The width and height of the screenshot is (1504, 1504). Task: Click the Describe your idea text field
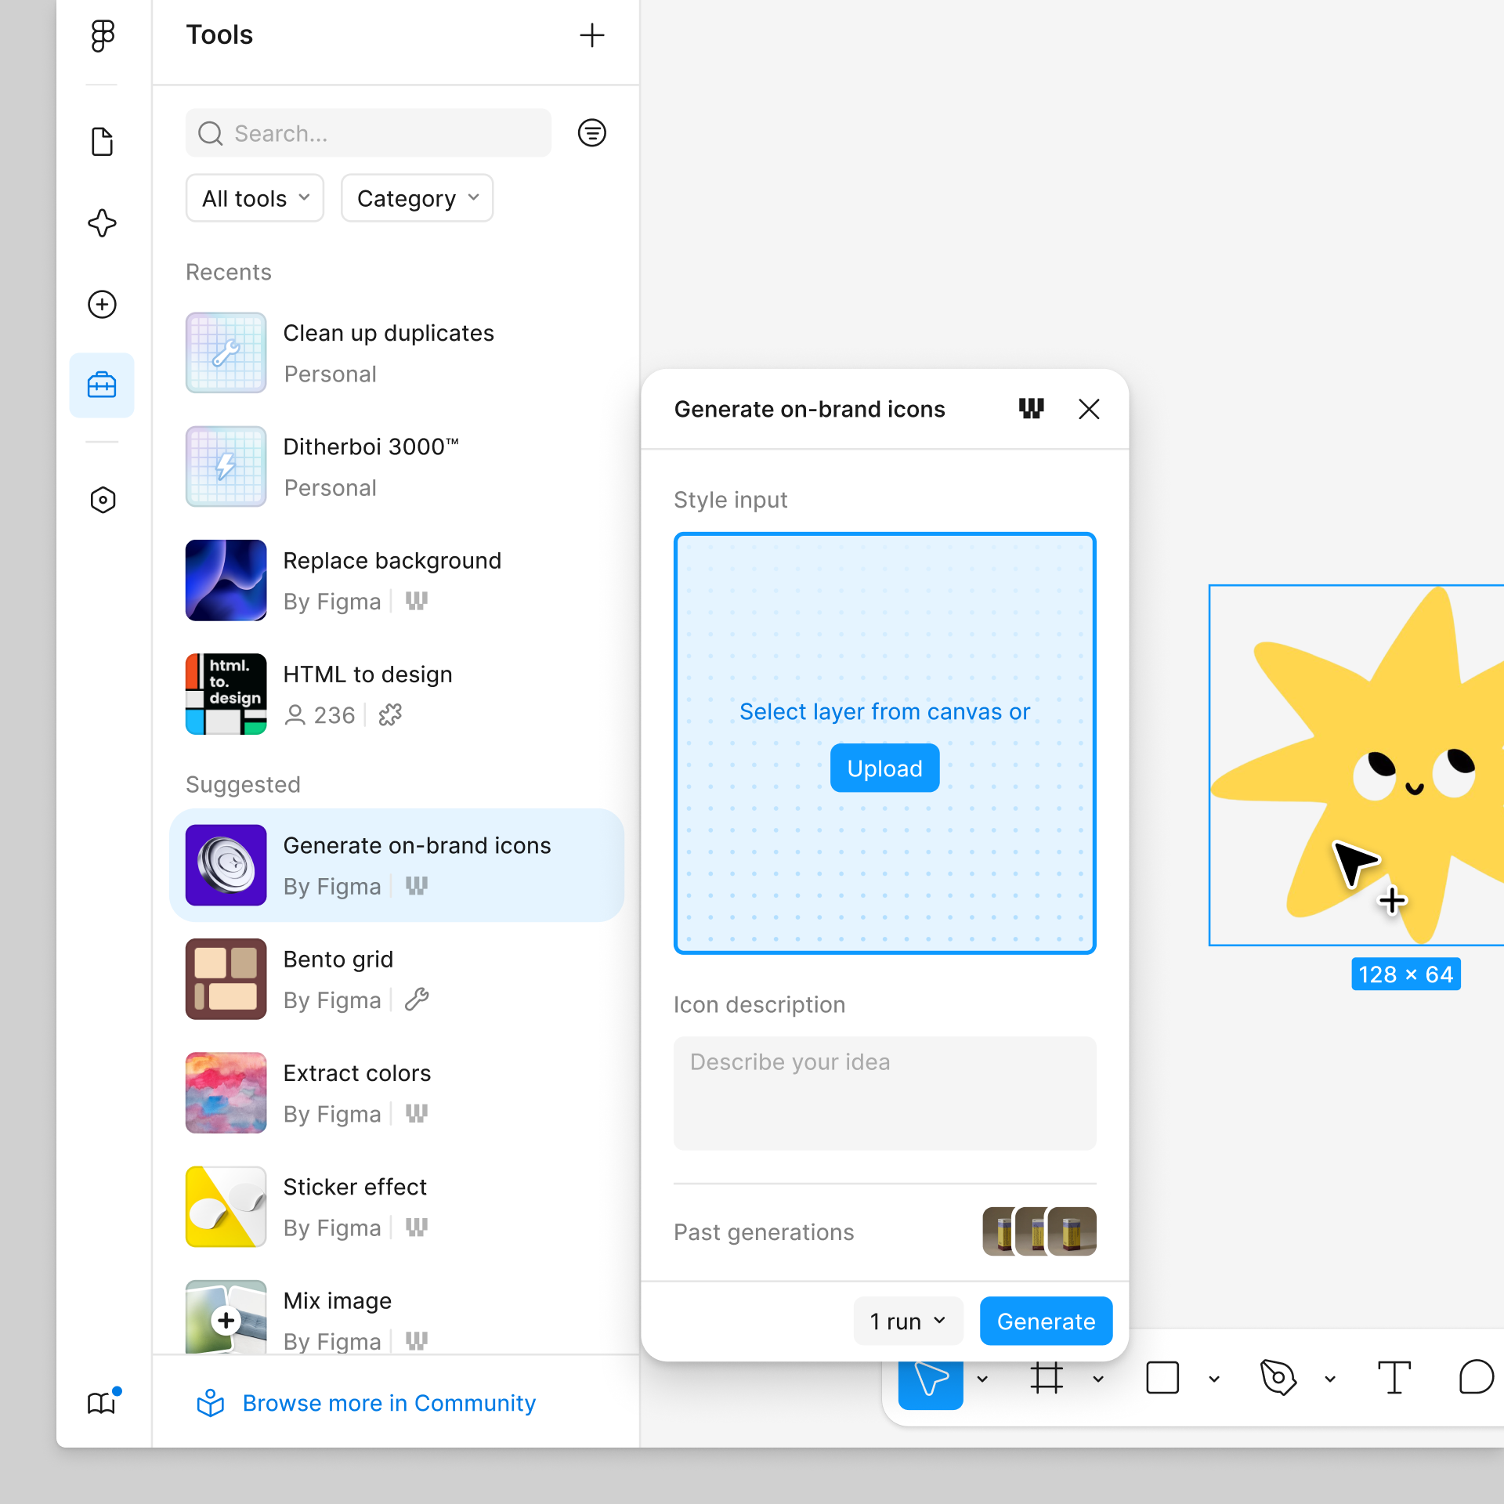(885, 1094)
